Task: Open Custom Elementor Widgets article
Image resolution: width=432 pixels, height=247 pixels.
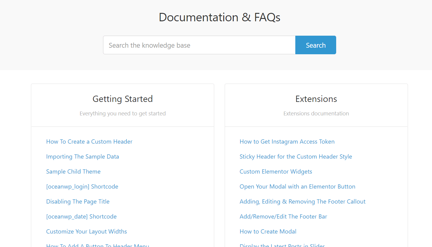Action: point(276,171)
